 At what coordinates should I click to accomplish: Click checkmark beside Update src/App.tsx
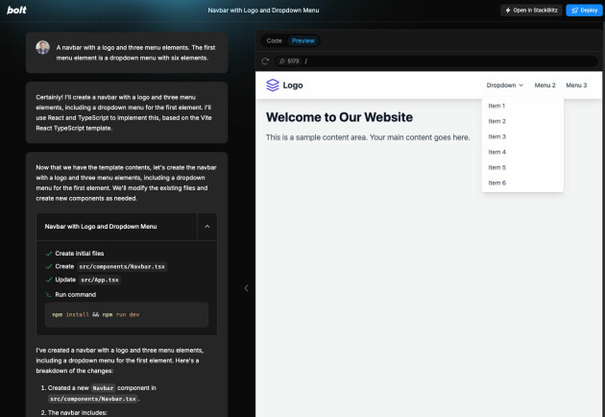click(49, 280)
